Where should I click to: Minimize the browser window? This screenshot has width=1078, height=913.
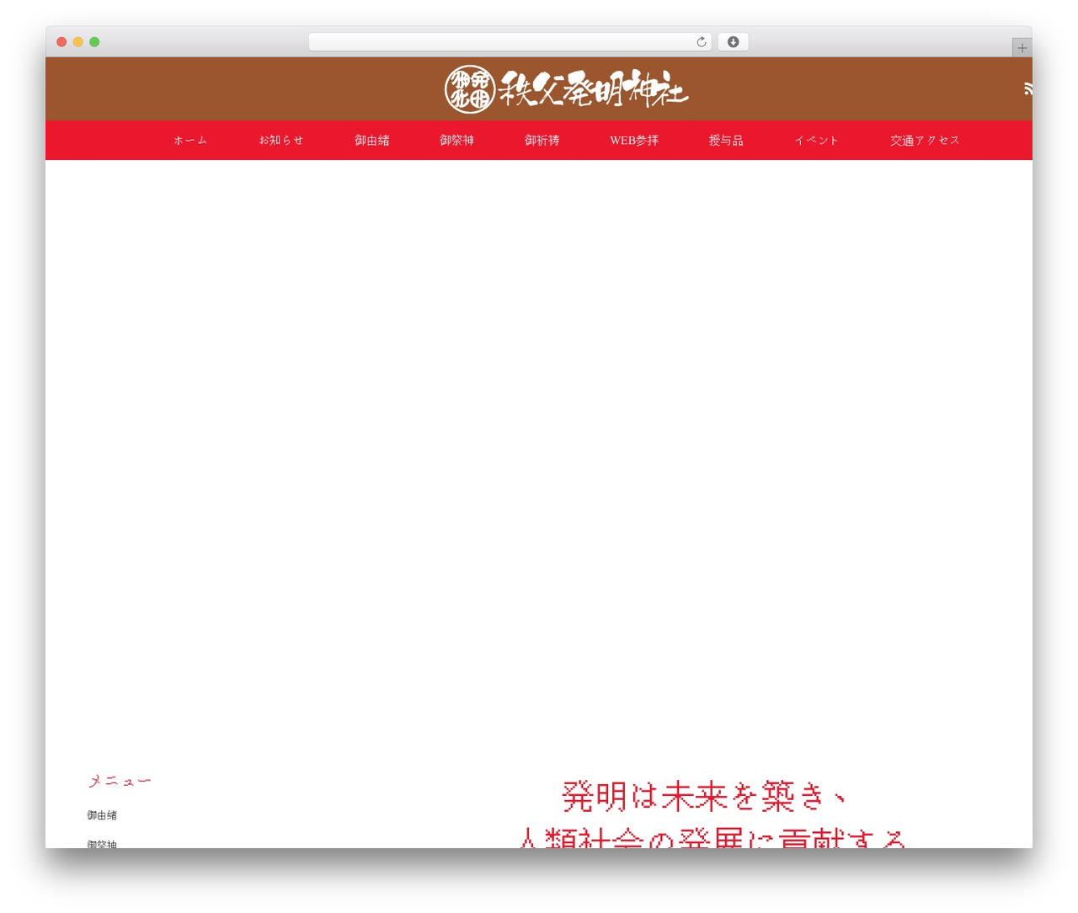pos(77,42)
